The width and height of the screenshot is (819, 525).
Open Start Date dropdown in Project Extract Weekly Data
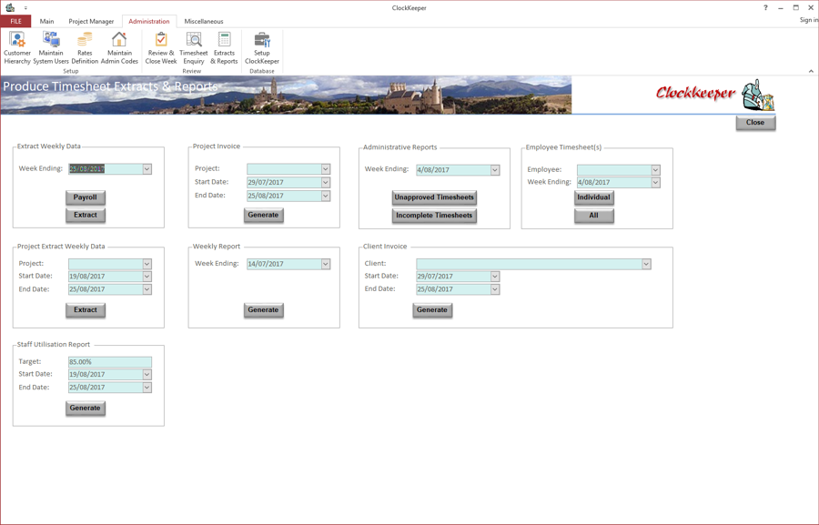[x=147, y=277]
